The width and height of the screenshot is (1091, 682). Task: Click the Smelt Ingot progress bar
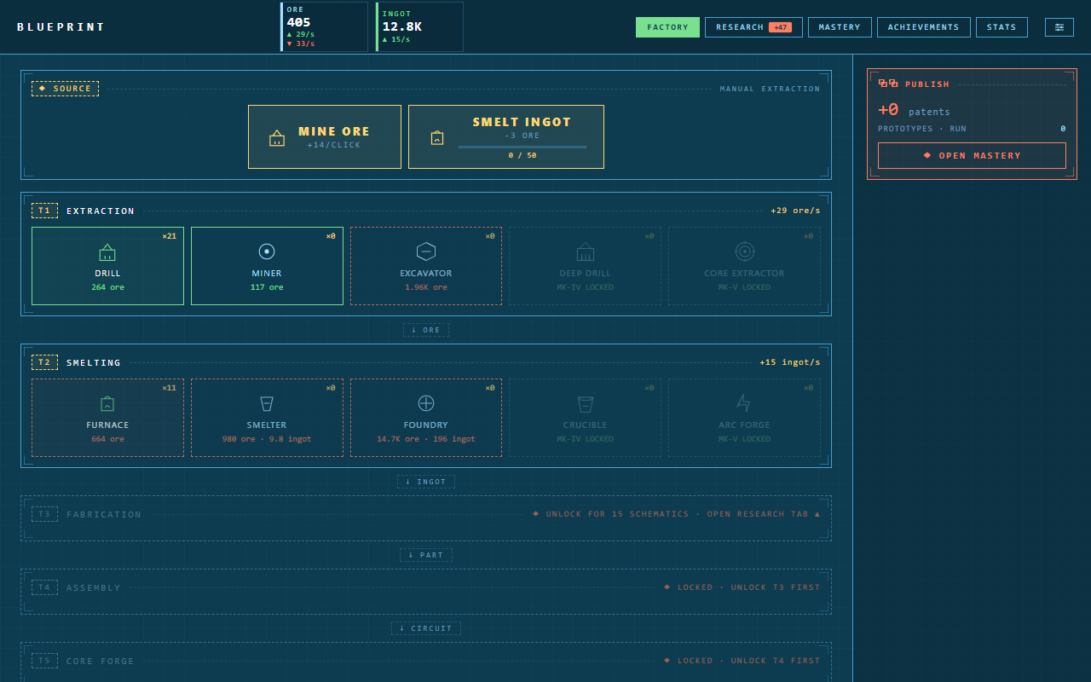[522, 147]
